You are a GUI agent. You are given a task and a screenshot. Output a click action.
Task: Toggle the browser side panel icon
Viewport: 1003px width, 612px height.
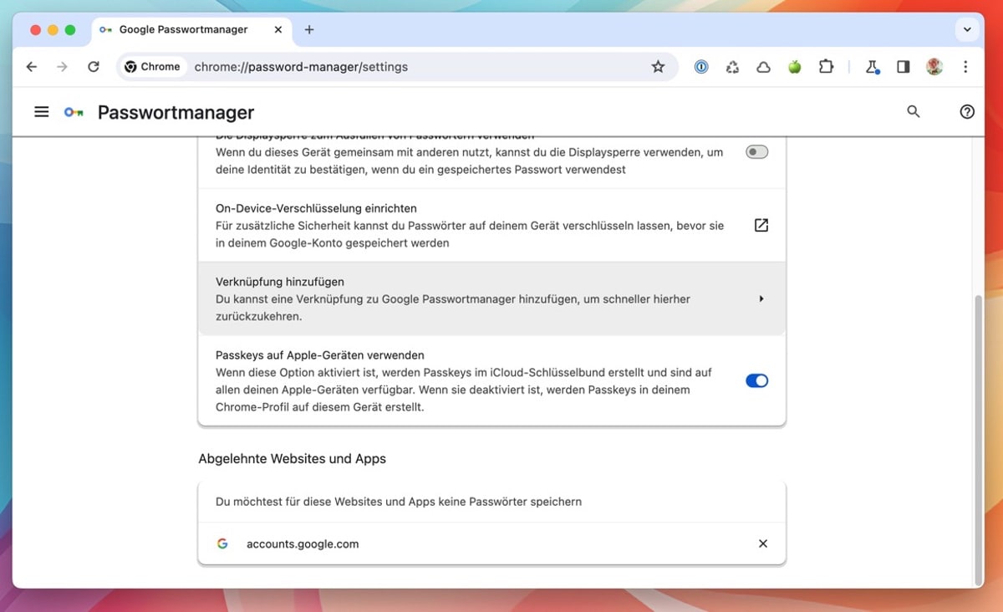coord(903,67)
